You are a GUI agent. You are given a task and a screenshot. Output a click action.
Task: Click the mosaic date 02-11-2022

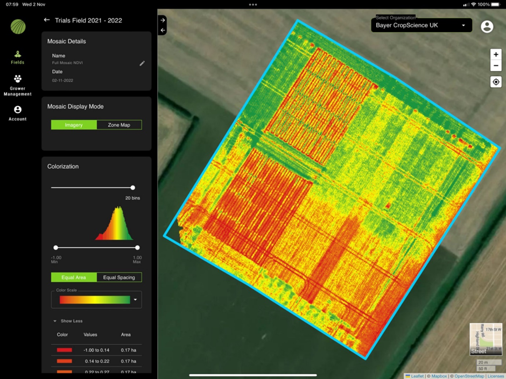tap(62, 80)
